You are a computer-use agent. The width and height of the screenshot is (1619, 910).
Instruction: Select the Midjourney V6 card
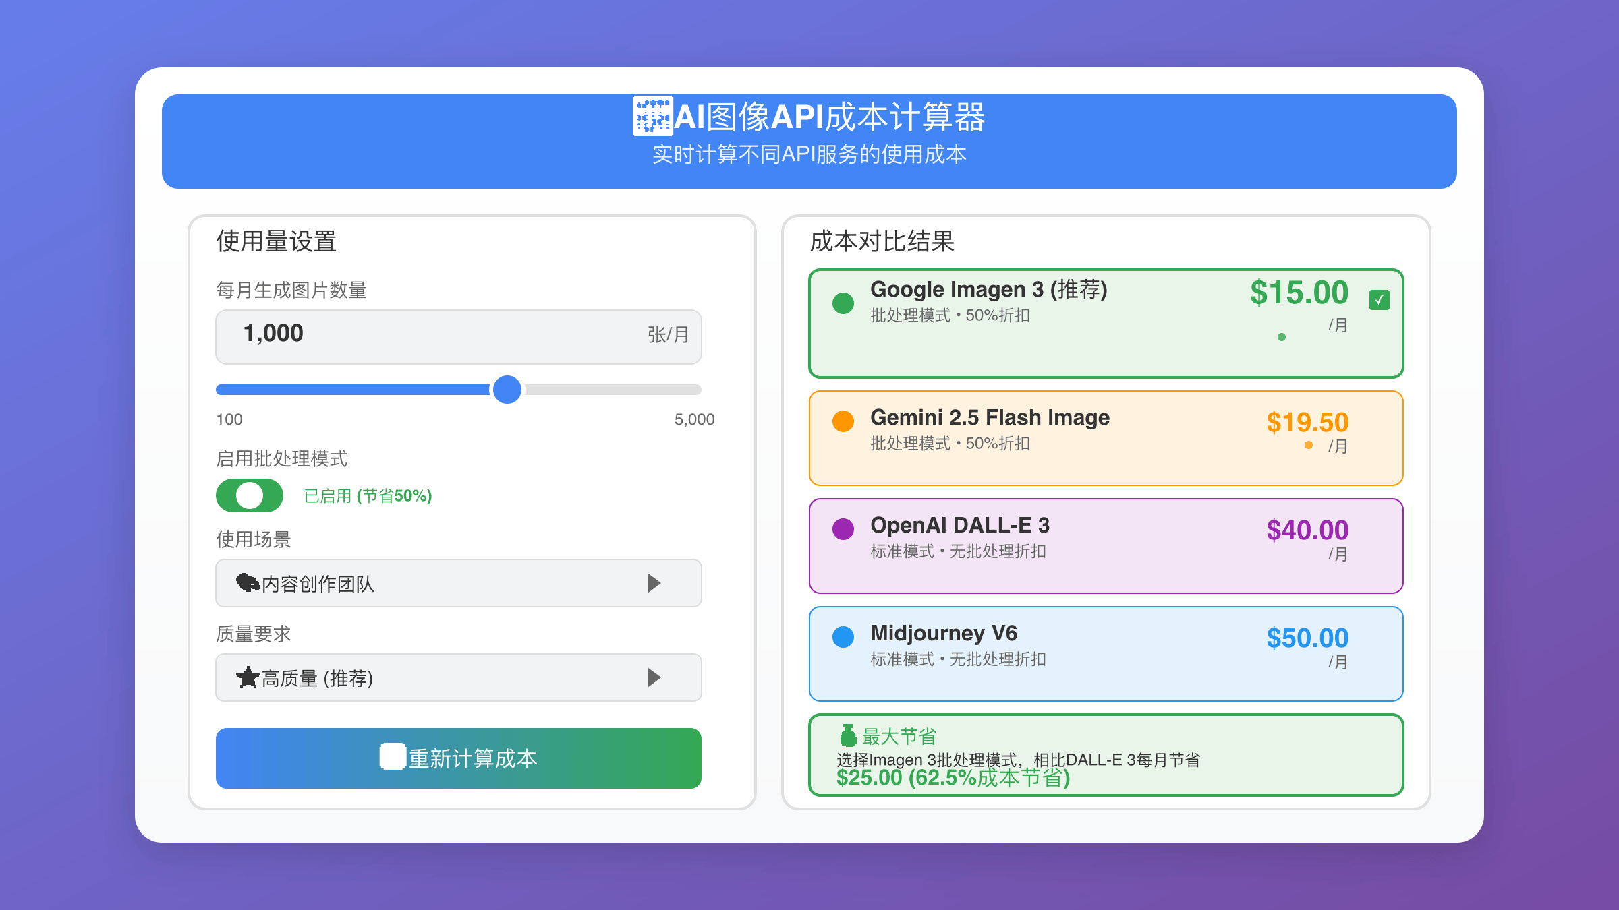point(1106,654)
